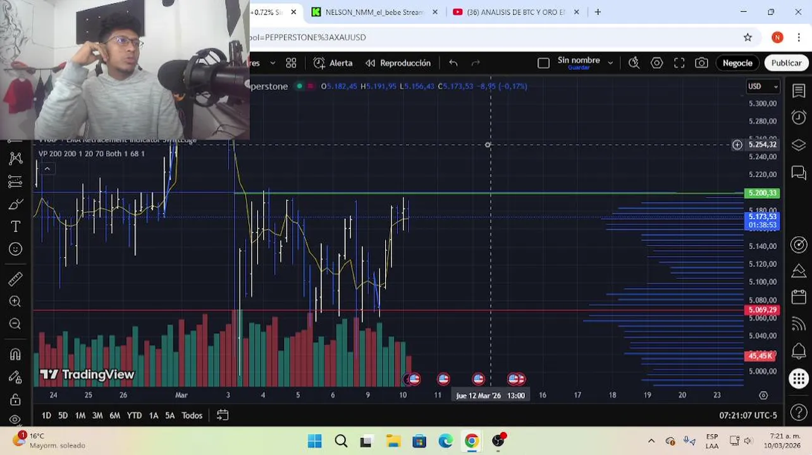The image size is (812, 455).
Task: Open the news feed signal icon
Action: coord(799,324)
